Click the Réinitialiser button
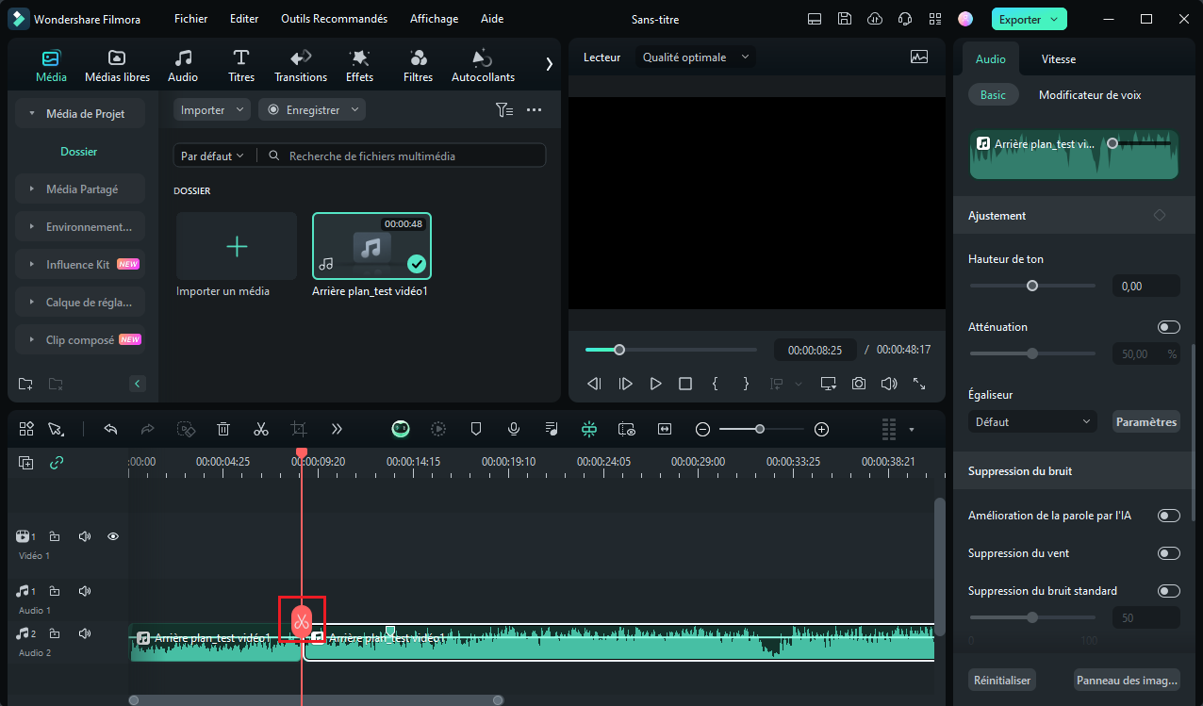 pyautogui.click(x=1001, y=680)
